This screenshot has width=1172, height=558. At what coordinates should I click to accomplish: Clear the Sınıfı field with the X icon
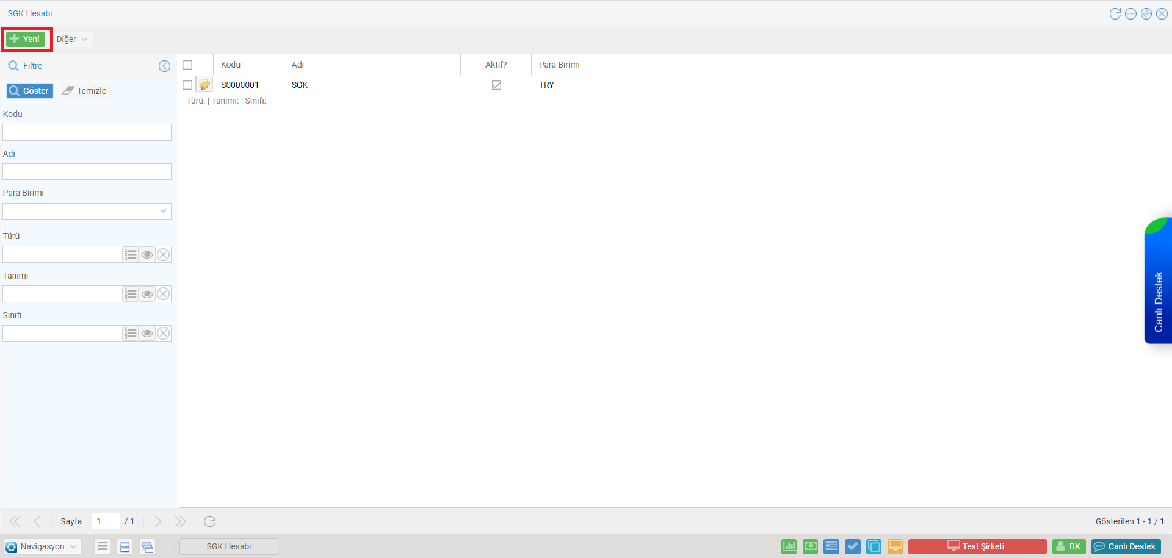pos(163,333)
